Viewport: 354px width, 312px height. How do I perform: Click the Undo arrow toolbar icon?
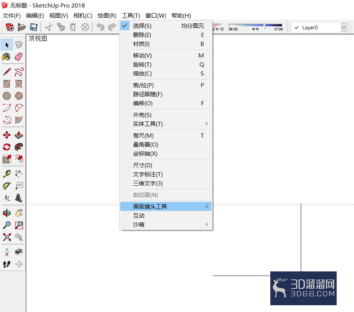click(x=100, y=27)
